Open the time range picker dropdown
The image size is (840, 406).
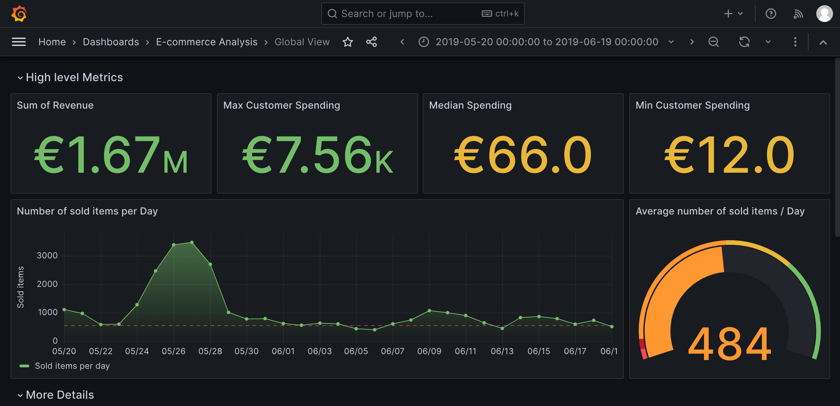click(x=546, y=42)
